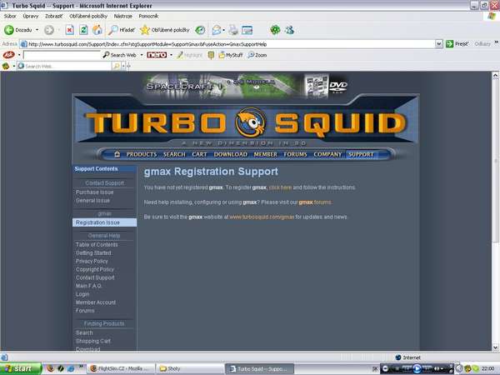Click the page vertical scrollbar down arrow
The image size is (500, 375).
click(495, 347)
